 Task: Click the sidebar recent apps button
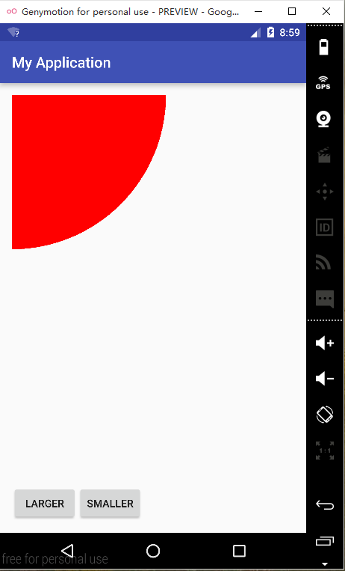pos(325,541)
